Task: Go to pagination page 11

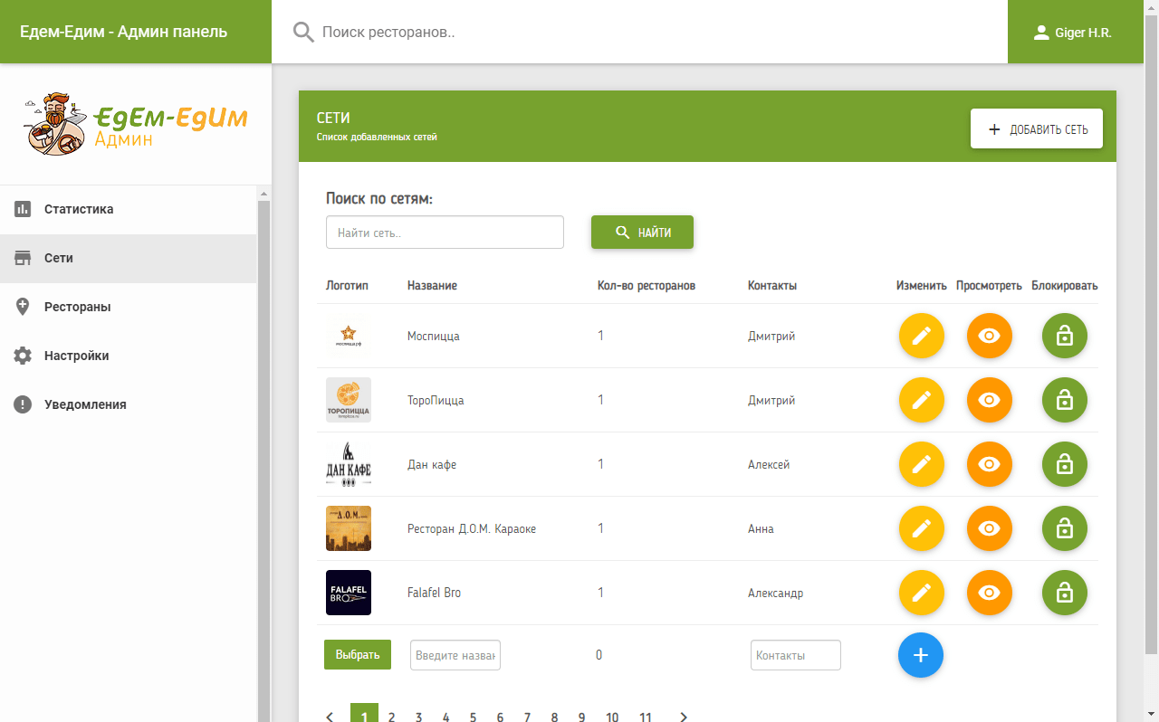Action: [x=645, y=717]
